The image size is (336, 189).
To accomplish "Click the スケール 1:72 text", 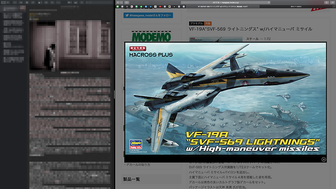I will [258, 39].
